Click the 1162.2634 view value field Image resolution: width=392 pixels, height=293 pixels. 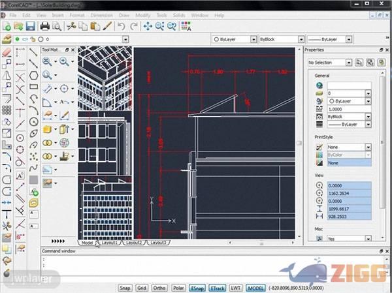pos(350,193)
